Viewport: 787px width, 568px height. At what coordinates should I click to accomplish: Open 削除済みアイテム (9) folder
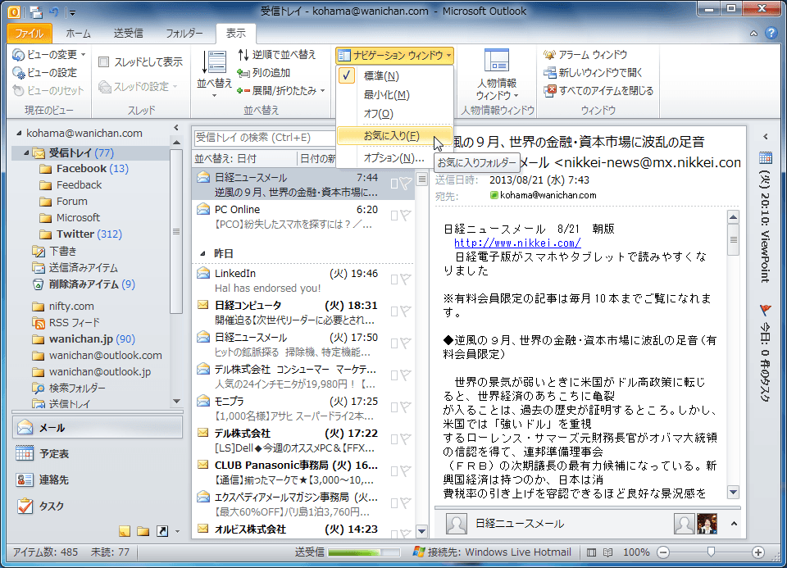click(x=84, y=284)
